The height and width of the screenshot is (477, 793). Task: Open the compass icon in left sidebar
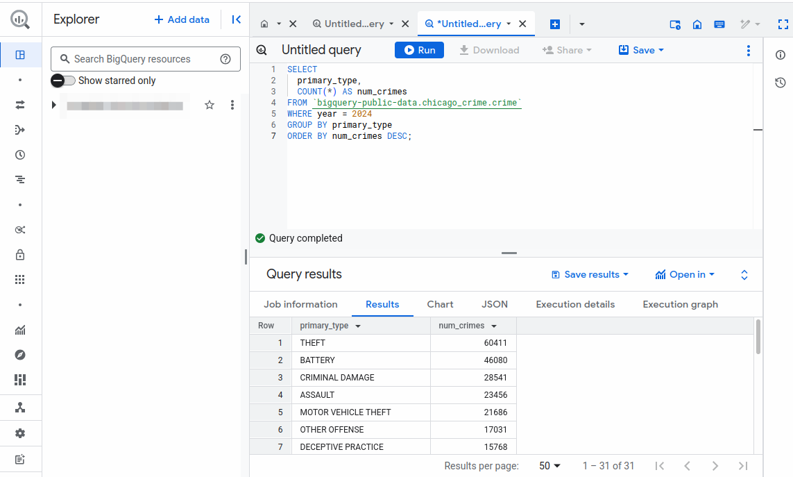(20, 355)
